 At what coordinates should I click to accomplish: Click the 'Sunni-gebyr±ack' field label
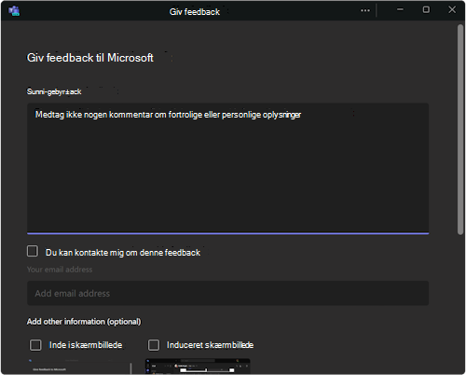point(54,91)
